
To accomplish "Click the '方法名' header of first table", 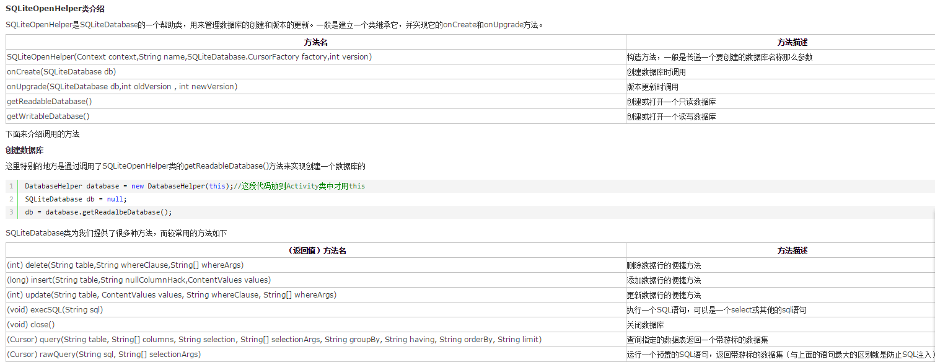I will point(316,42).
